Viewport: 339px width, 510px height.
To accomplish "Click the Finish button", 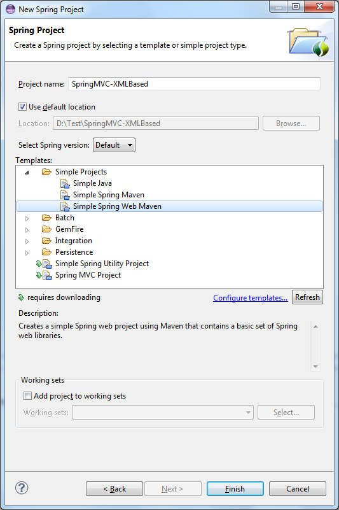I will pos(235,488).
